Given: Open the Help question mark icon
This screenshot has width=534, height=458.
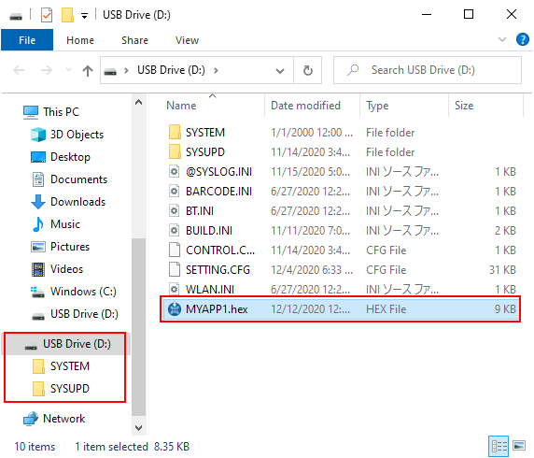Looking at the screenshot, I should [x=523, y=39].
